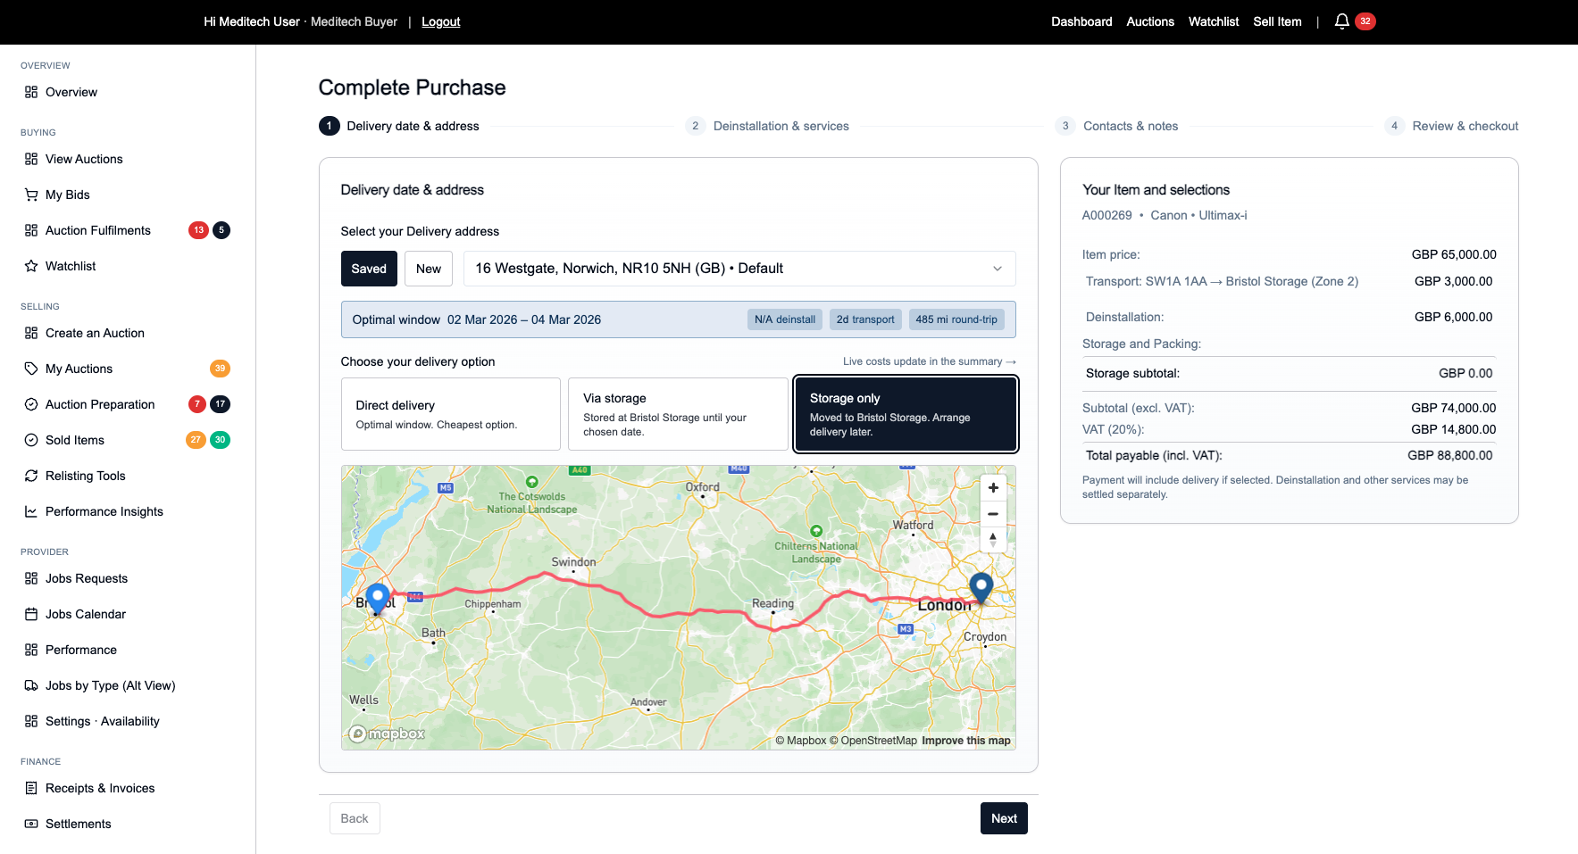
Task: Click the Logout link
Action: (440, 21)
